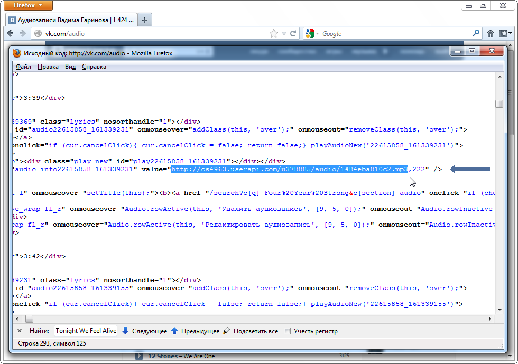Go to the Firefox home page
This screenshot has height=364, width=518.
coord(491,33)
